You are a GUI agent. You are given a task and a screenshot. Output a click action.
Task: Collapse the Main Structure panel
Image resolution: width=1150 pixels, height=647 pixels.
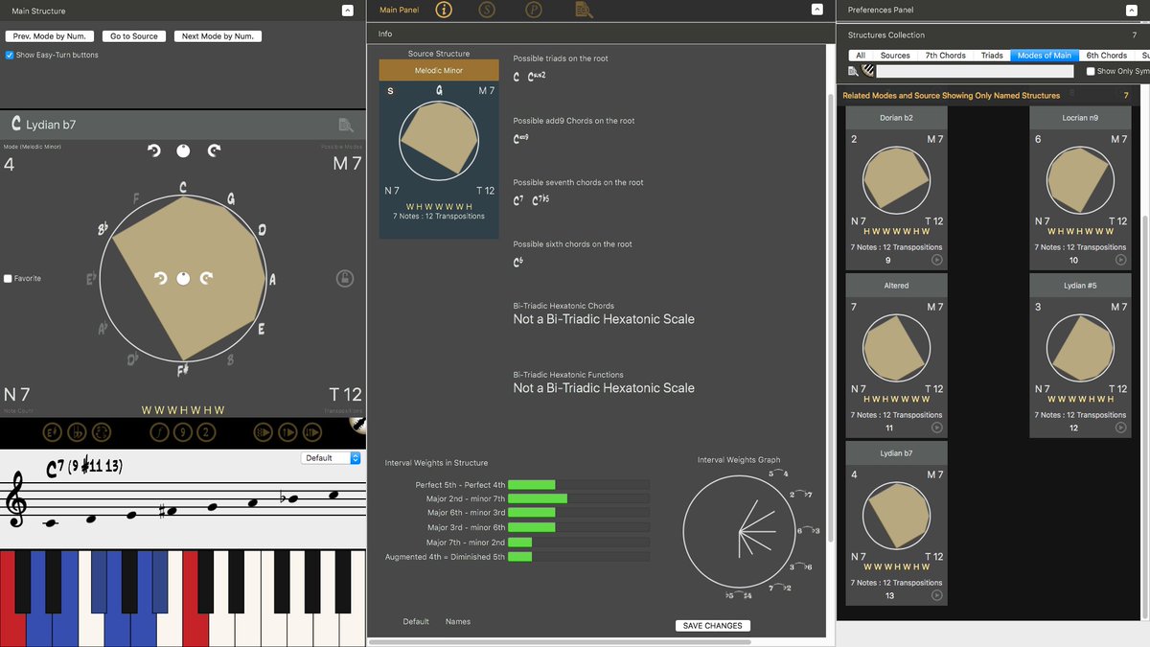click(347, 11)
